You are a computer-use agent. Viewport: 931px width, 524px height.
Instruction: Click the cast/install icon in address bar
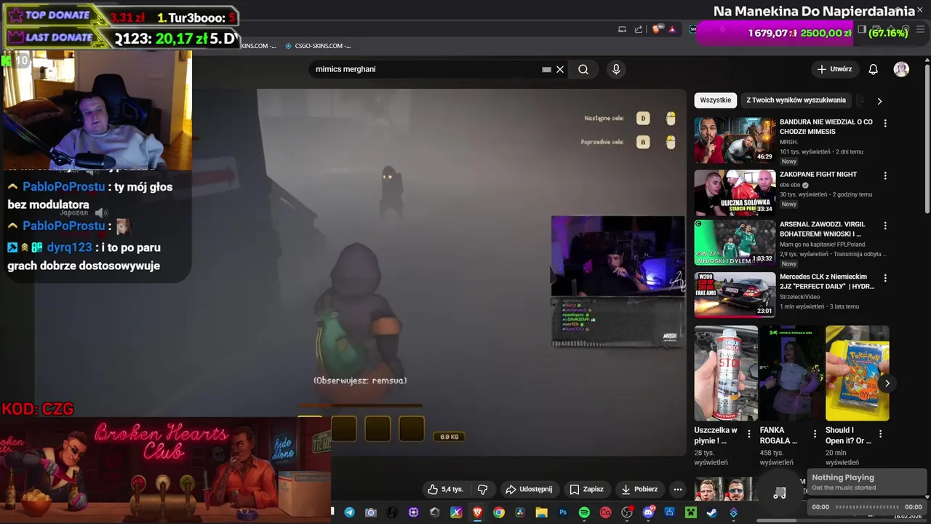coord(622,29)
